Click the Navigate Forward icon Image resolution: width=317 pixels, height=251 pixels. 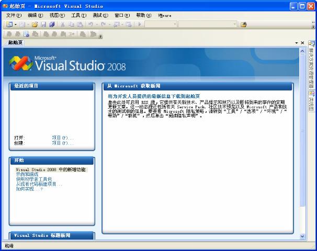tap(129, 25)
